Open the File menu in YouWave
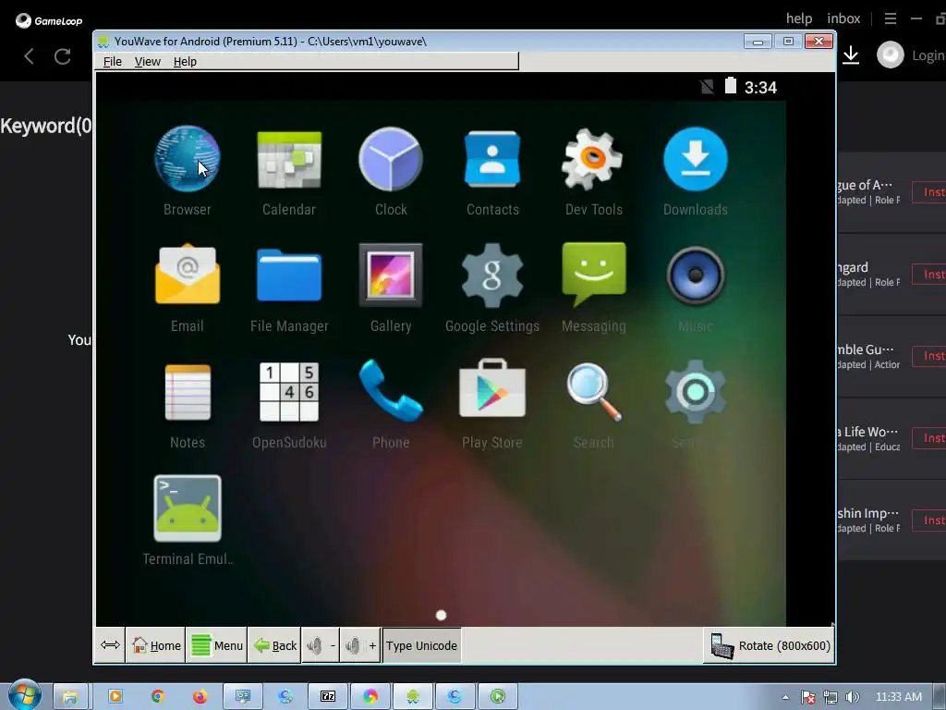Image resolution: width=946 pixels, height=710 pixels. [112, 62]
